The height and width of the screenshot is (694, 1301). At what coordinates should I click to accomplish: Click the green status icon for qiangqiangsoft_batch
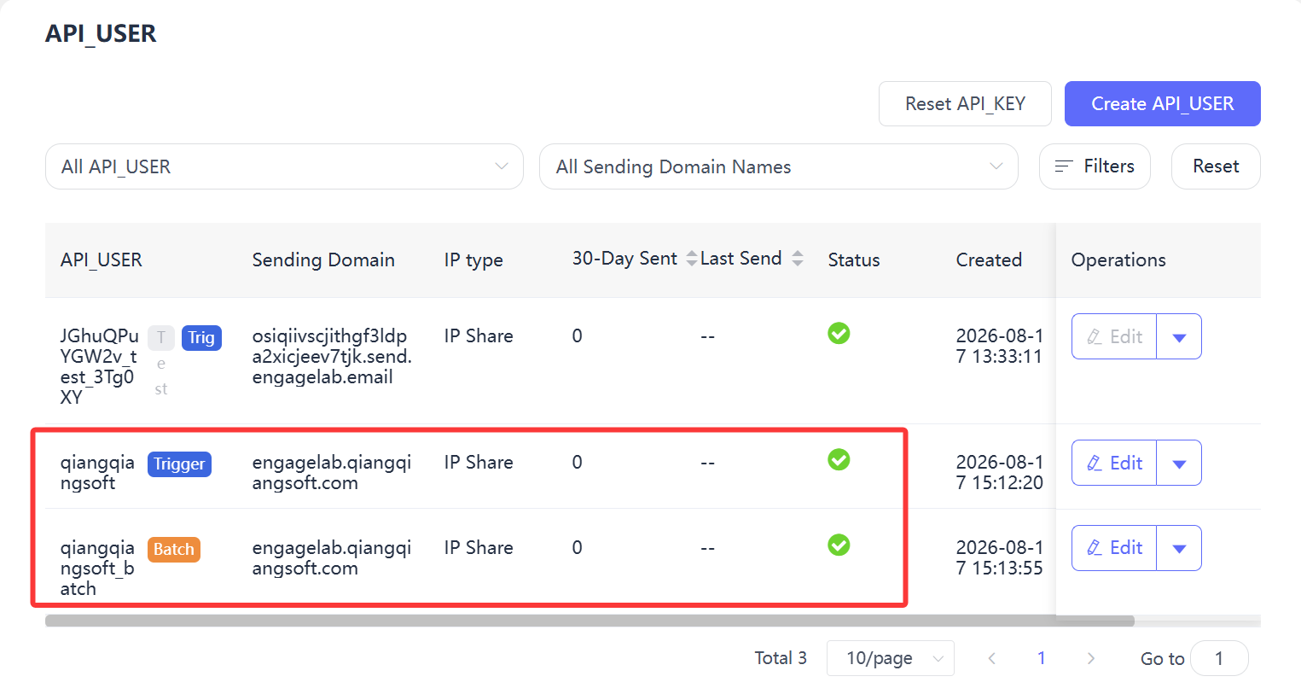(x=839, y=545)
